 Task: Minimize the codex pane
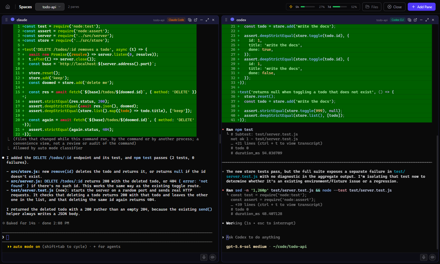pos(421,20)
